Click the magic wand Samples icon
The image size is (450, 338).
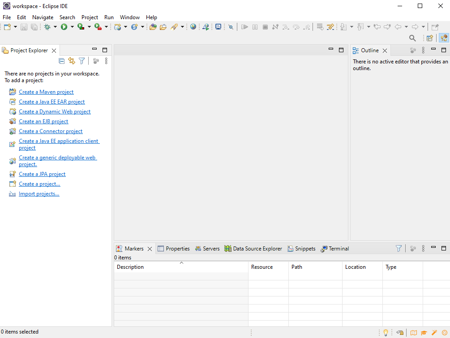tap(434, 333)
